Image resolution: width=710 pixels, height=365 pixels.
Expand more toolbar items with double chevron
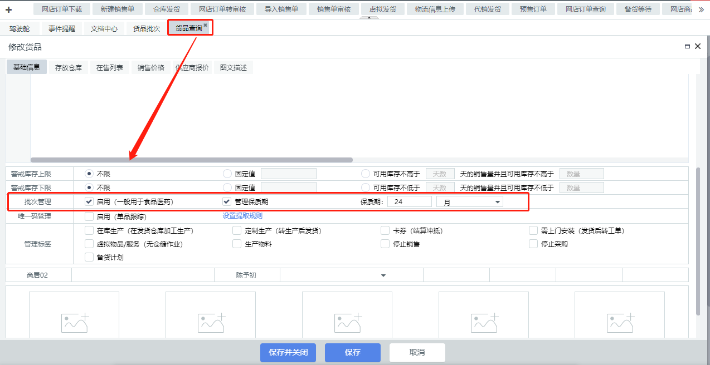point(701,9)
